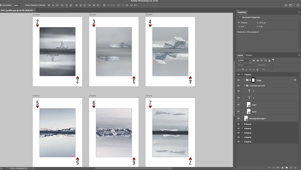This screenshot has height=170, width=301.
Task: Switch to the History tab
Action: pos(249,55)
